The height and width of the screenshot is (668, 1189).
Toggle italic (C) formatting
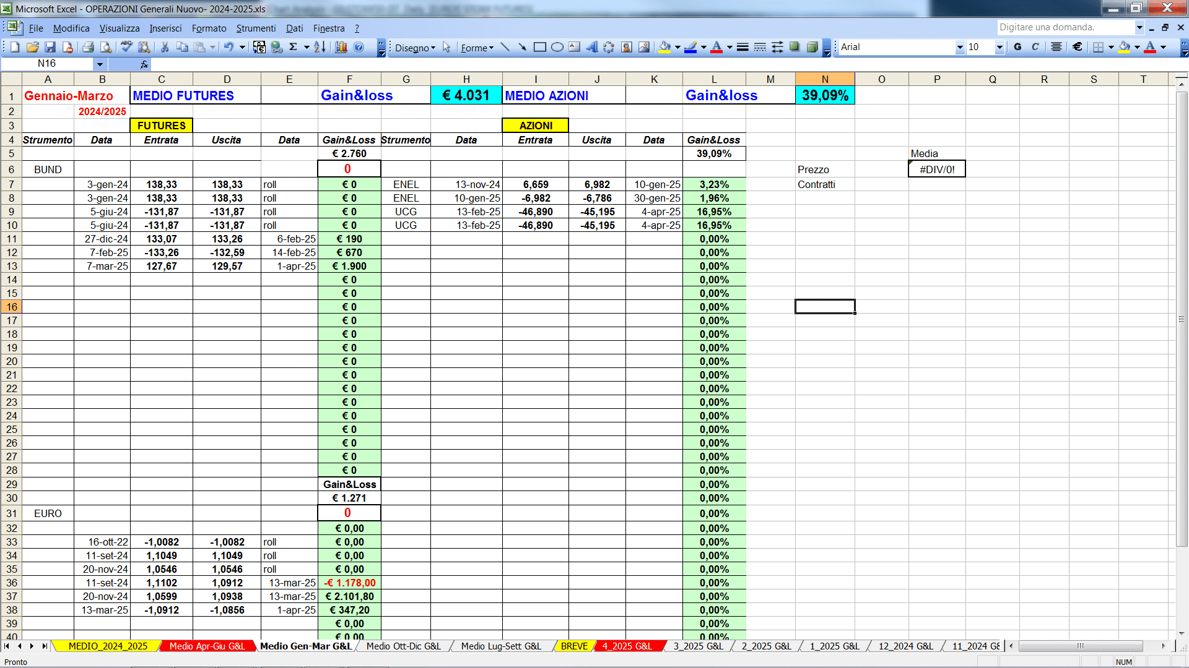[1035, 47]
